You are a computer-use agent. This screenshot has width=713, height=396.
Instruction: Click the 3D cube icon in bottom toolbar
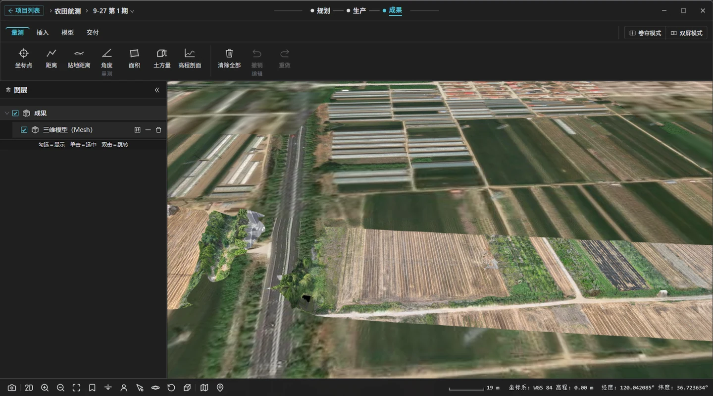[x=187, y=388]
